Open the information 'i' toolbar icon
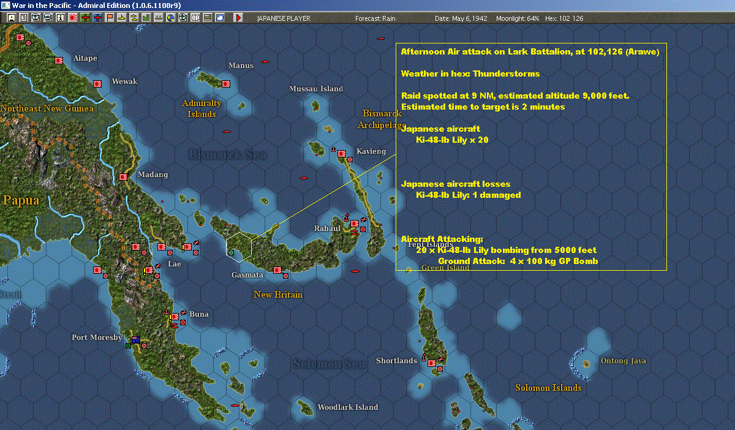 [x=61, y=18]
